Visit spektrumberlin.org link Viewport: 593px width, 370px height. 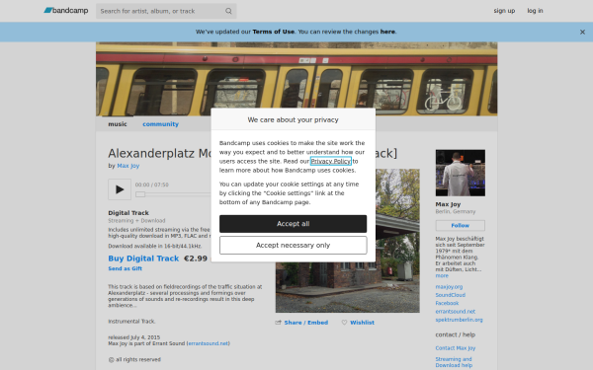coord(459,320)
